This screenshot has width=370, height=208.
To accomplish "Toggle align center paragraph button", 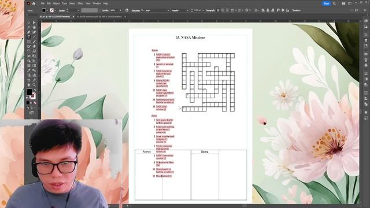I will click(x=223, y=10).
